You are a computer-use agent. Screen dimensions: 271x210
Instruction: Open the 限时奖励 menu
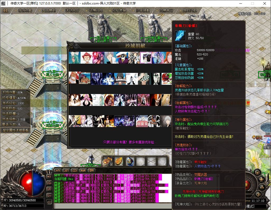188,11
